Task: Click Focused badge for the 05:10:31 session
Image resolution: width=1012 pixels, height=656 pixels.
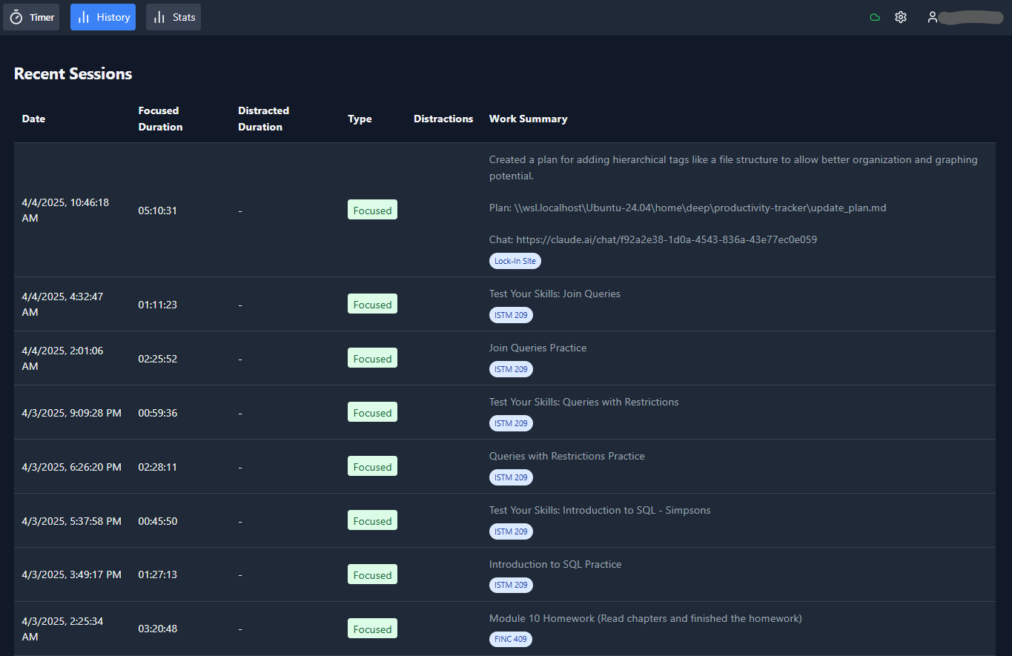Action: pyautogui.click(x=372, y=210)
